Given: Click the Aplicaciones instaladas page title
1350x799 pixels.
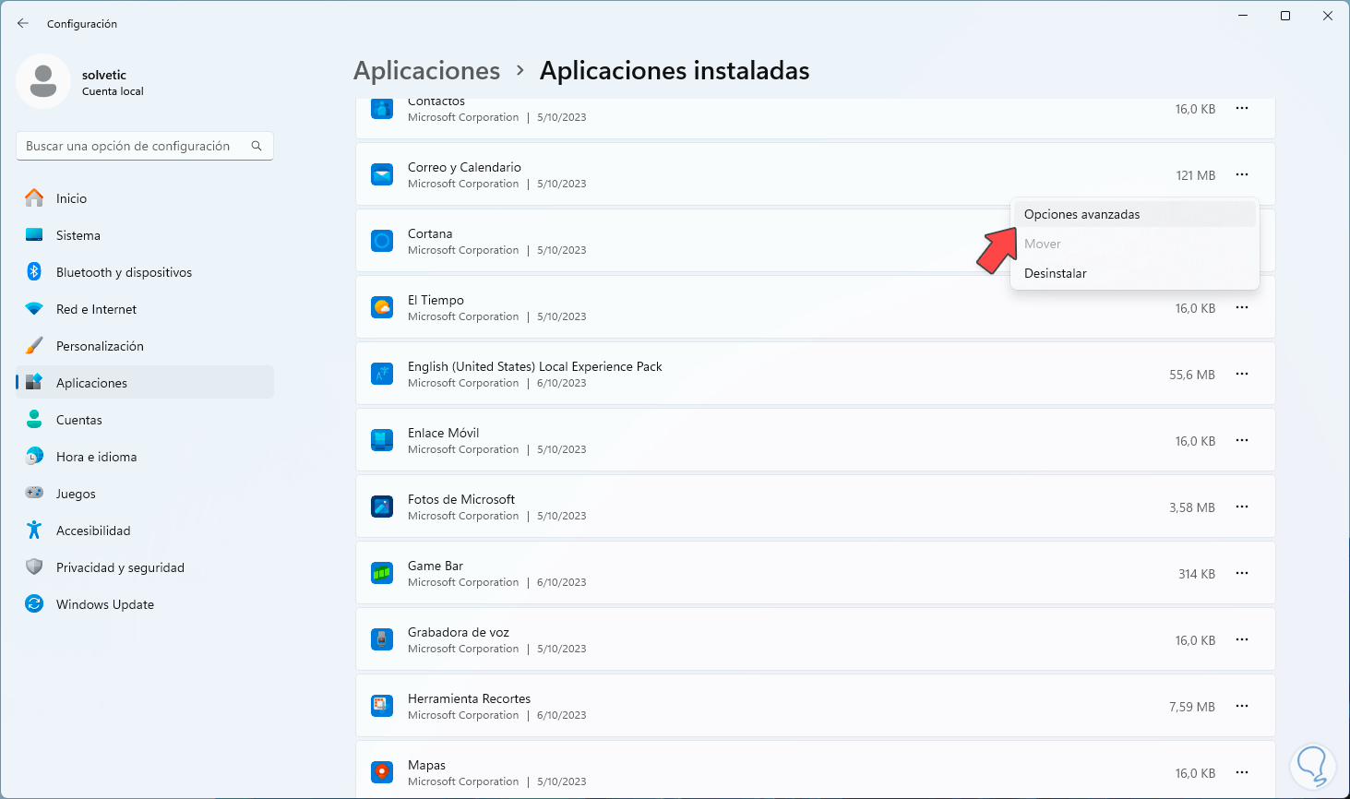Looking at the screenshot, I should [x=675, y=71].
